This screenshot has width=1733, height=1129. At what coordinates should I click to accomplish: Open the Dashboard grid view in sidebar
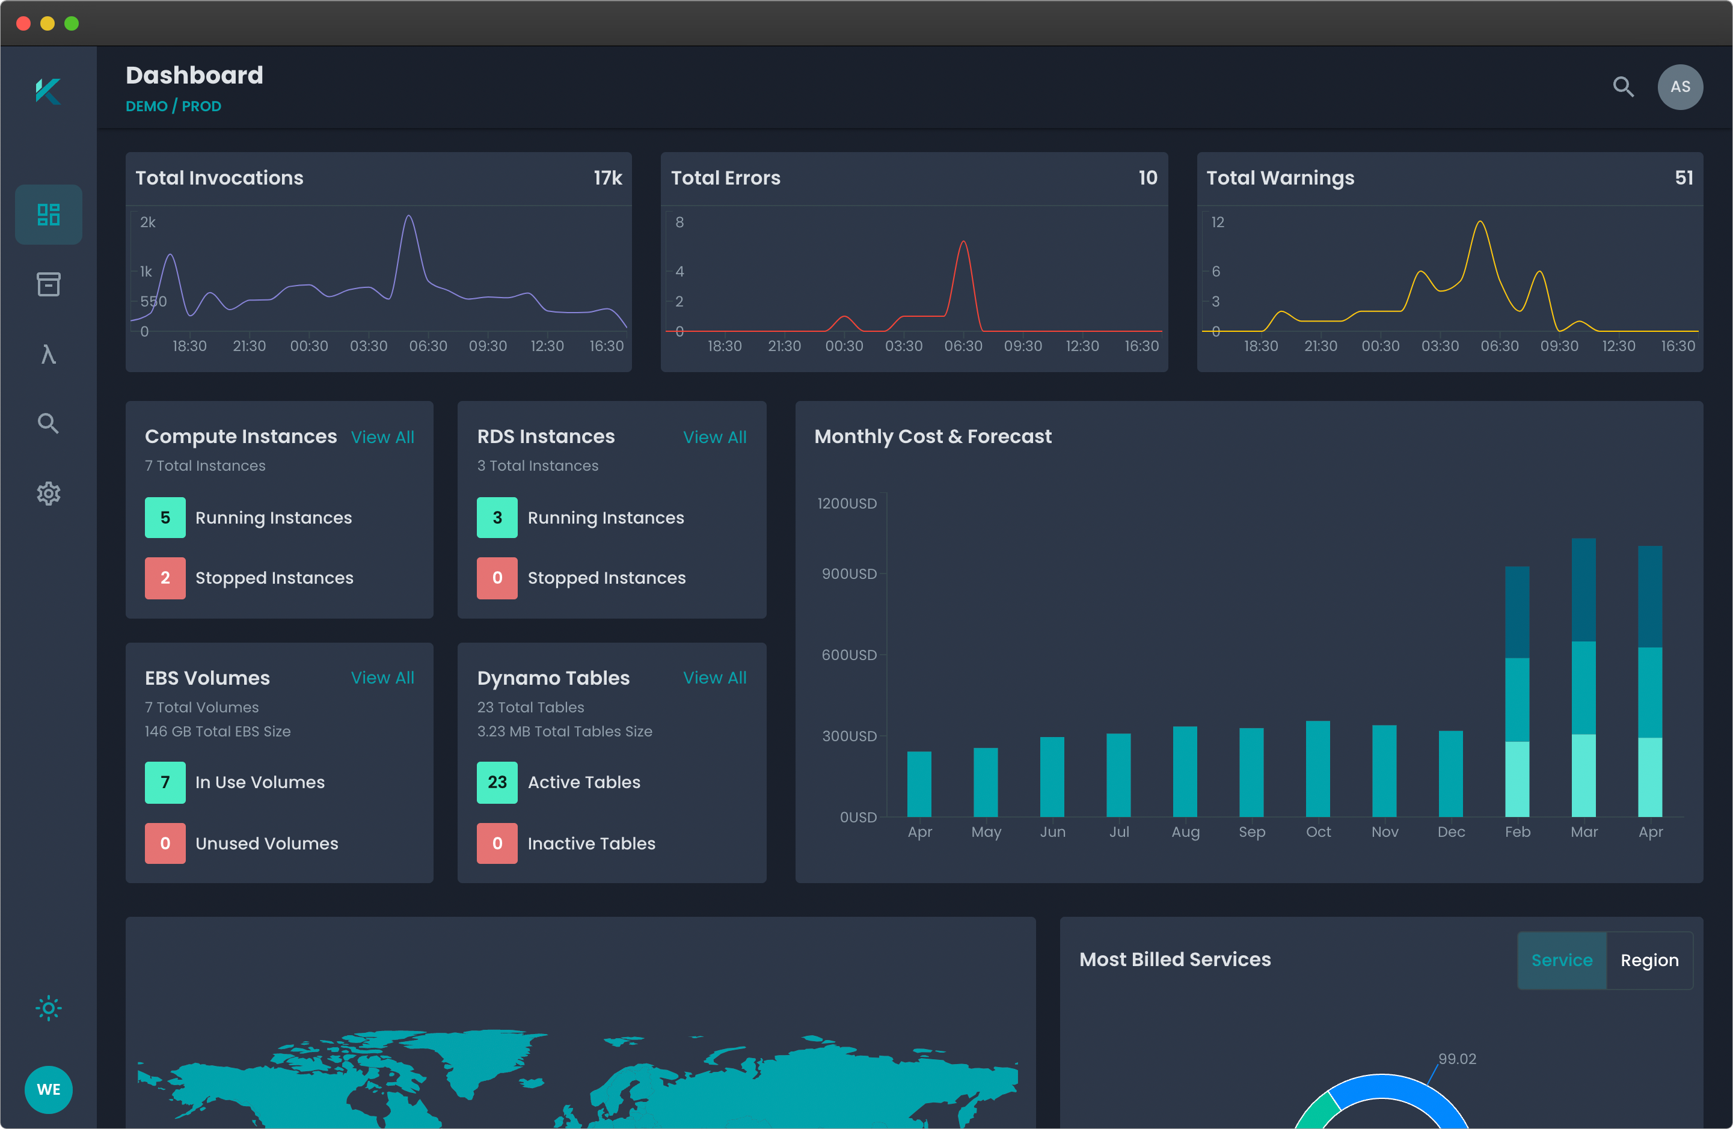(48, 214)
